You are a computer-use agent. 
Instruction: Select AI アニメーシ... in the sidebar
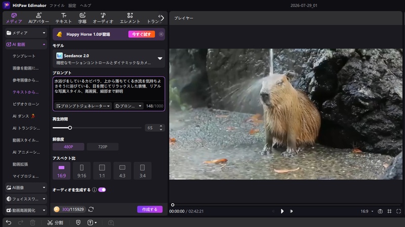(26, 152)
